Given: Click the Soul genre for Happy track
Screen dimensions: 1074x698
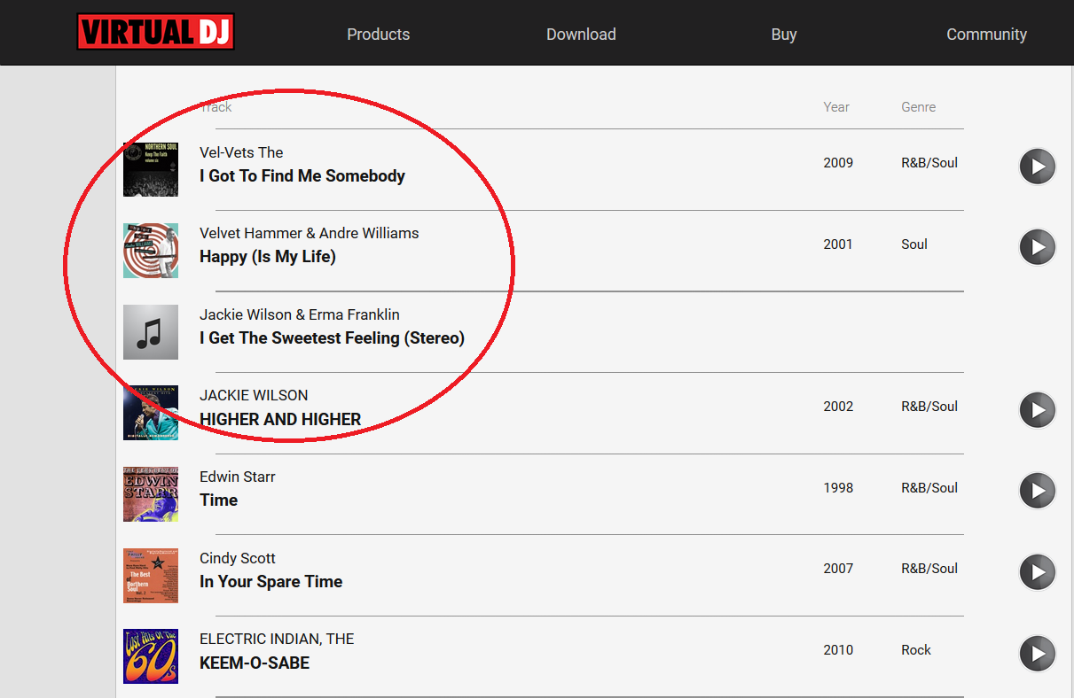Looking at the screenshot, I should (x=914, y=244).
